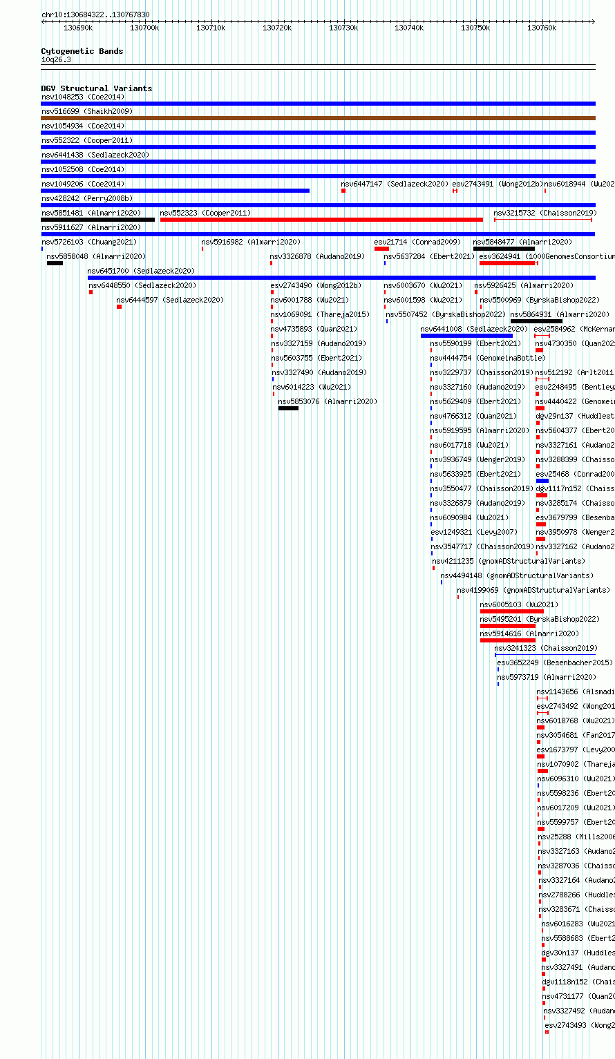The width and height of the screenshot is (615, 1059).
Task: Select nsv5500969 (ByrskaBishop2022) label
Action: pos(540,300)
